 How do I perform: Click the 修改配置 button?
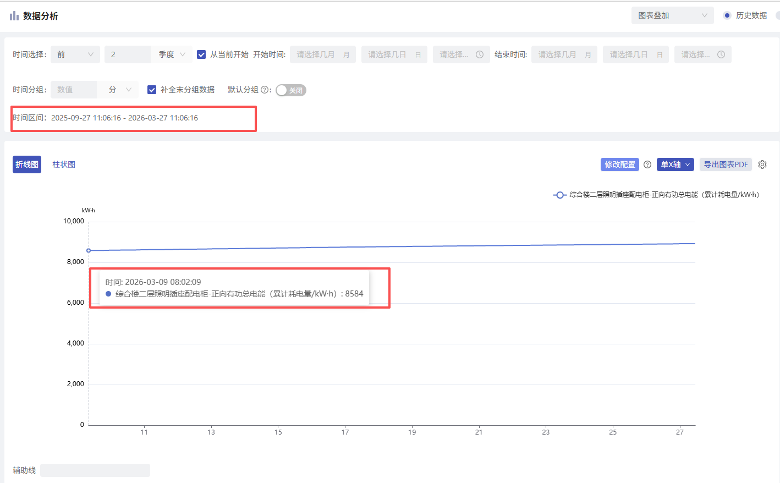[619, 164]
